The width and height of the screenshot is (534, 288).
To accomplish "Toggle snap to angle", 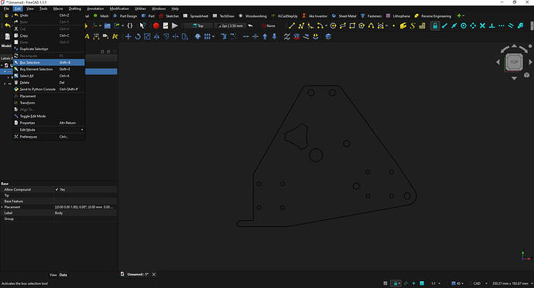I will [473, 25].
